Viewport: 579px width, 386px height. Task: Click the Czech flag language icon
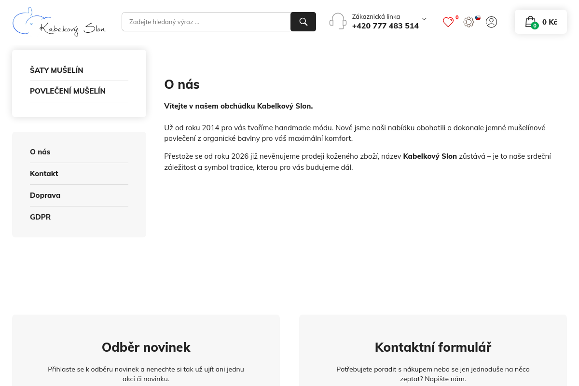click(478, 18)
